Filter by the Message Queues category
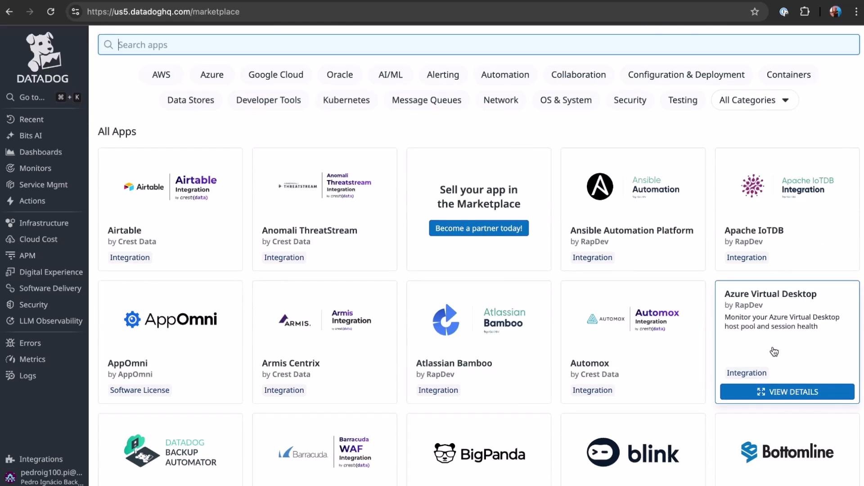Screen dimensions: 864x486 click(x=427, y=100)
